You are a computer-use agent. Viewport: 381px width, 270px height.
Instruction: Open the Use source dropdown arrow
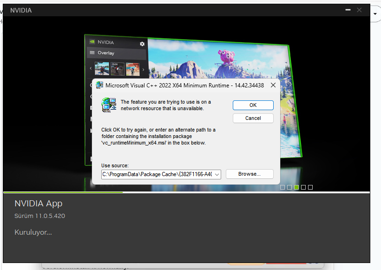coord(217,174)
